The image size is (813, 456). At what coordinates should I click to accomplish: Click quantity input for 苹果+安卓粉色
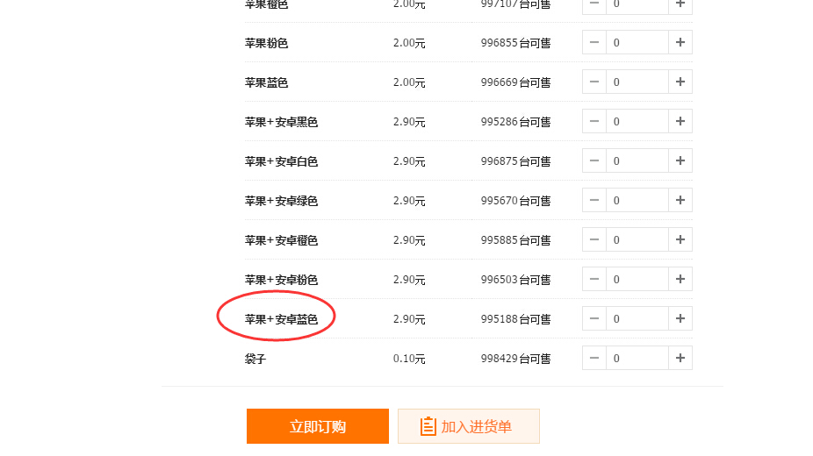[x=637, y=279]
